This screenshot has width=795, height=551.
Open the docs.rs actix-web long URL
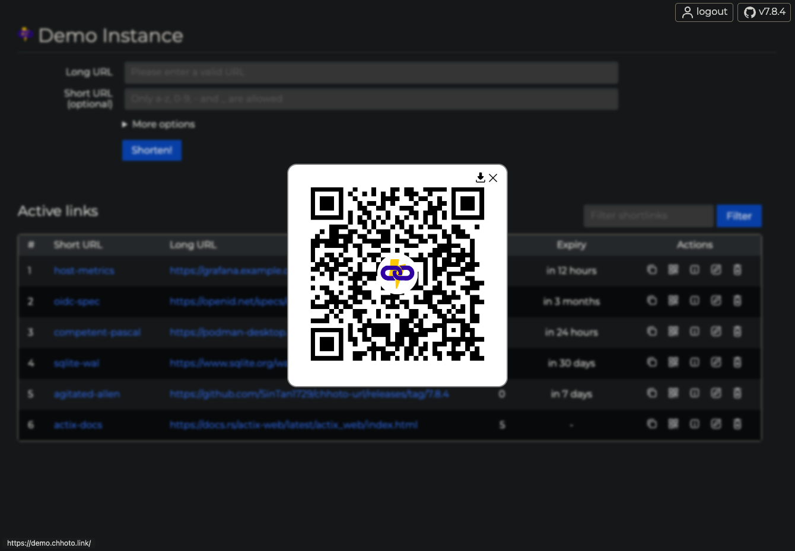294,425
